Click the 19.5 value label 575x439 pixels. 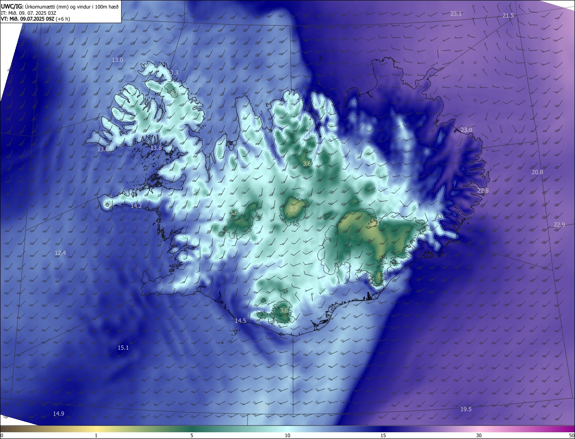pos(466,409)
